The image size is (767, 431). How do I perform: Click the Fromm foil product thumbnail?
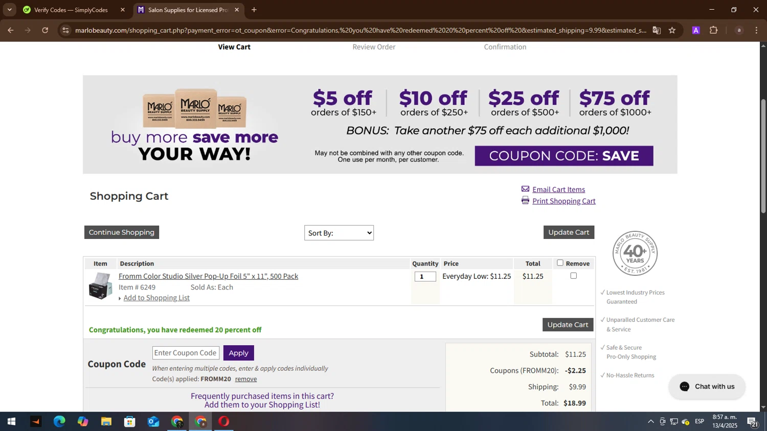tap(100, 286)
